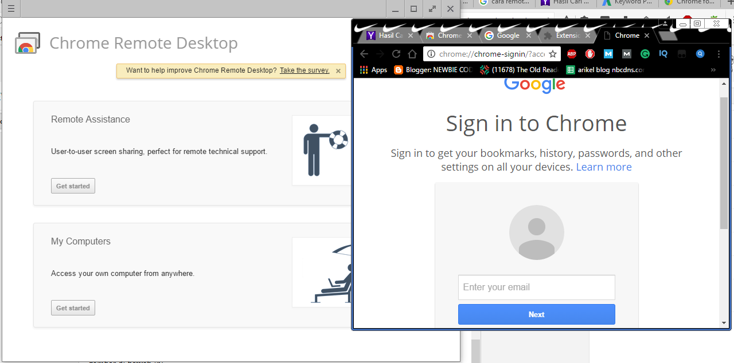
Task: Open The Old Reader bookmark
Action: [519, 70]
